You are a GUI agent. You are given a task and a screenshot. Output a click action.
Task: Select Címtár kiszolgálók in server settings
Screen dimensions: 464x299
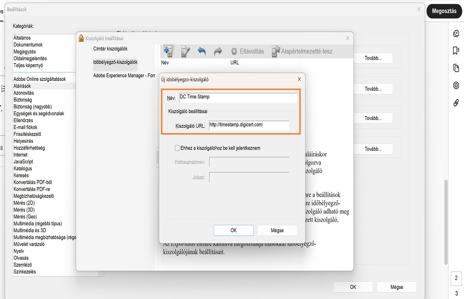[x=110, y=49]
